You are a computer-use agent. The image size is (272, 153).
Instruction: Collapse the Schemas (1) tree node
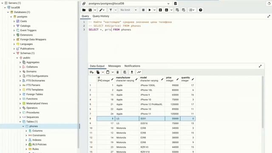coord(14,53)
